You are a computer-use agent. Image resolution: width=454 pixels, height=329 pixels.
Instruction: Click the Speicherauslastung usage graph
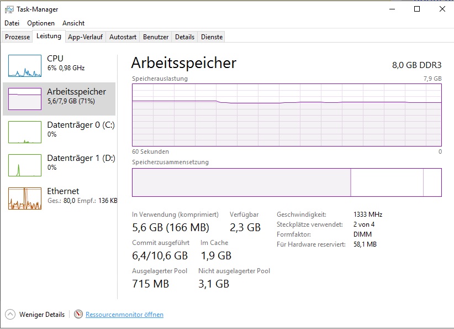coord(287,114)
